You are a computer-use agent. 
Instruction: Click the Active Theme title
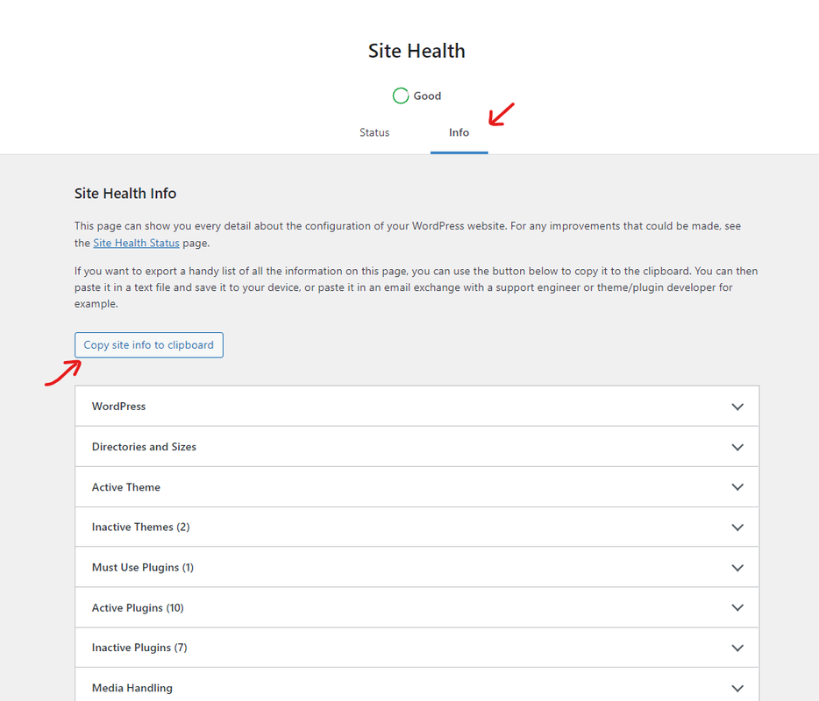pyautogui.click(x=126, y=487)
